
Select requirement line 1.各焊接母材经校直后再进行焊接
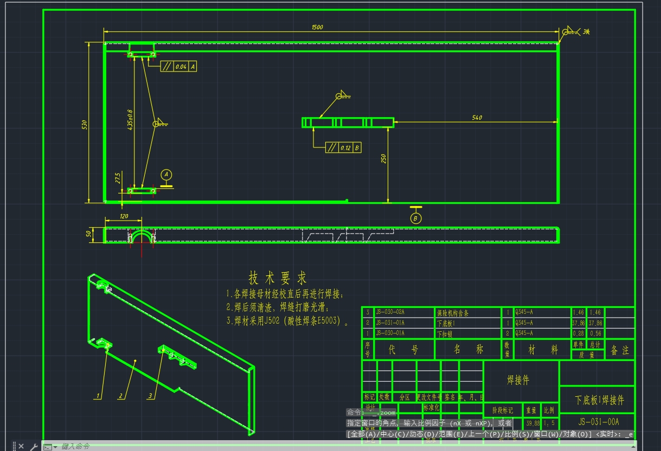point(285,294)
